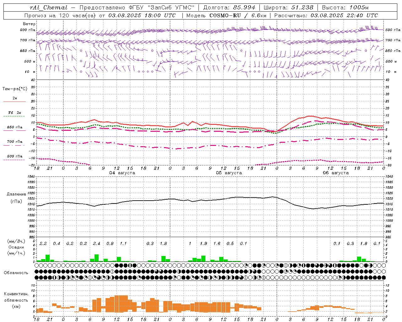
Task: Click the rAl_Chemal station title
Action: point(48,8)
